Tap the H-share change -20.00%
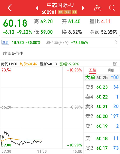The width and height of the screenshot is (120, 154). [33, 43]
